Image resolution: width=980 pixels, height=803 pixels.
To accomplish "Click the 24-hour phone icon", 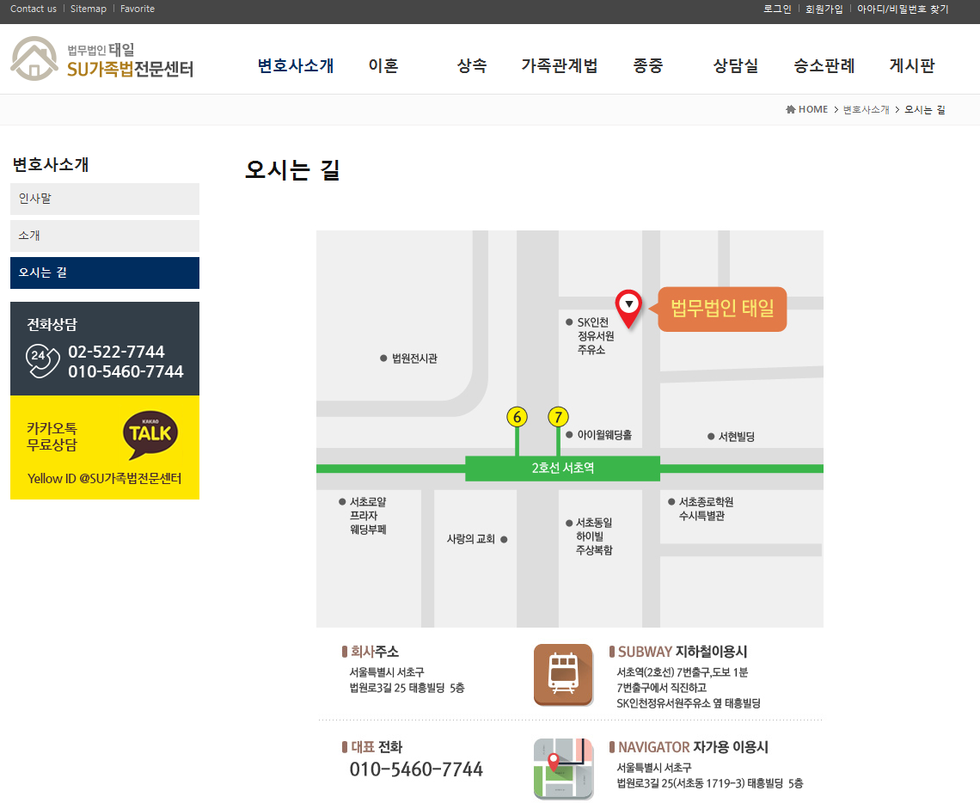I will [42, 361].
